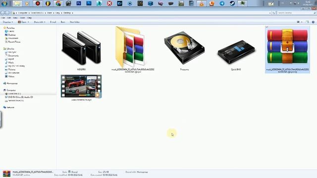Open address bar previous locations dropdown
Viewport: 317px width, 178px height.
[270, 13]
